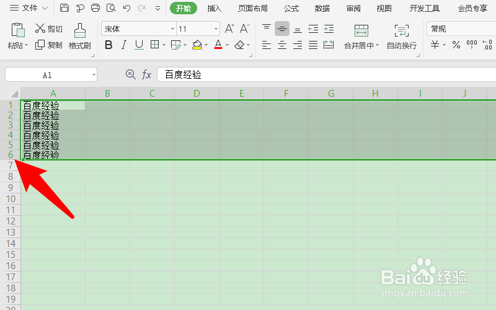The width and height of the screenshot is (496, 310).
Task: Click the distributed alignment icon
Action: tap(329, 45)
